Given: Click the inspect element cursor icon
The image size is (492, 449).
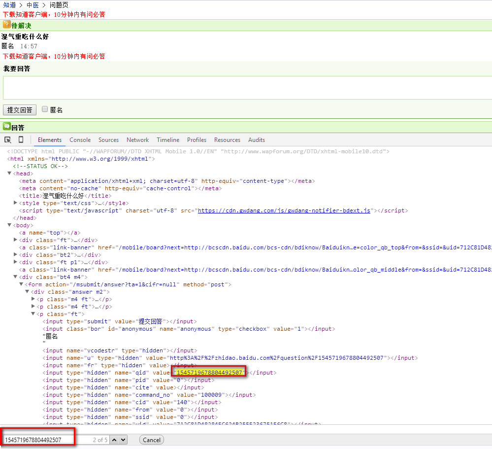Looking at the screenshot, I should tap(8, 140).
